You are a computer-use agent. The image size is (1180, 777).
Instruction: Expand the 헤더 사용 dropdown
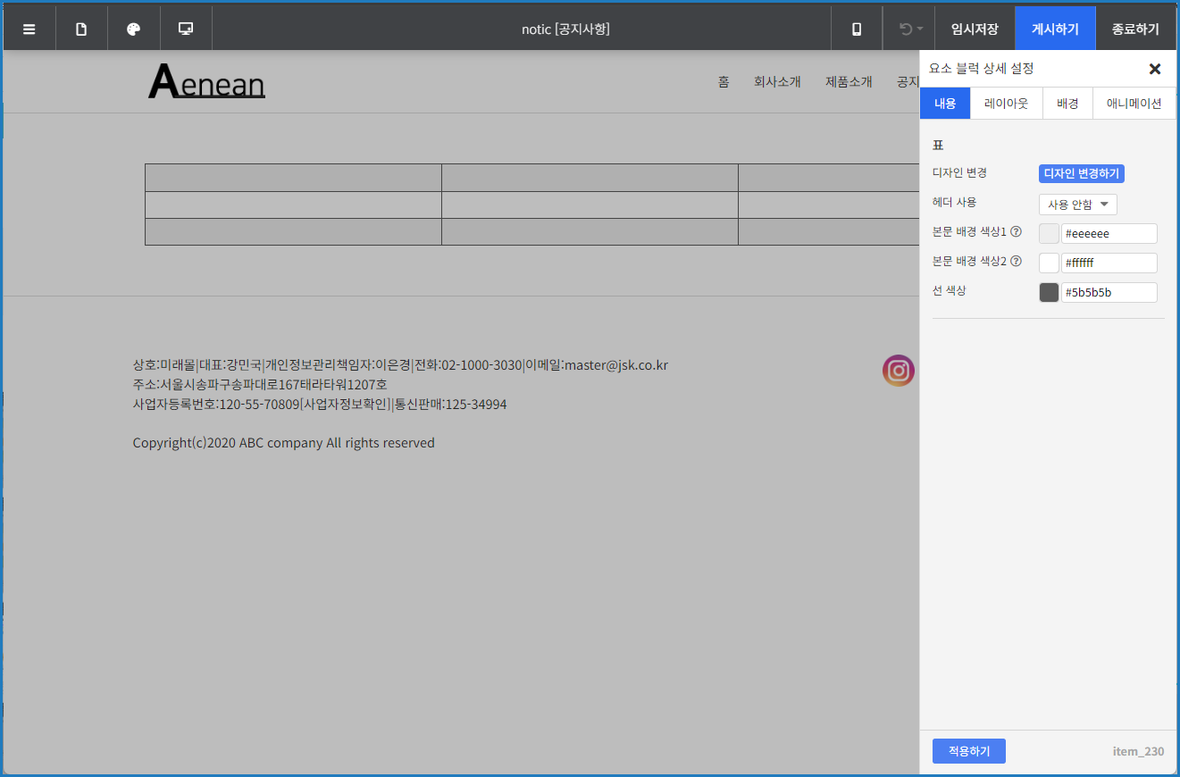[x=1077, y=205]
